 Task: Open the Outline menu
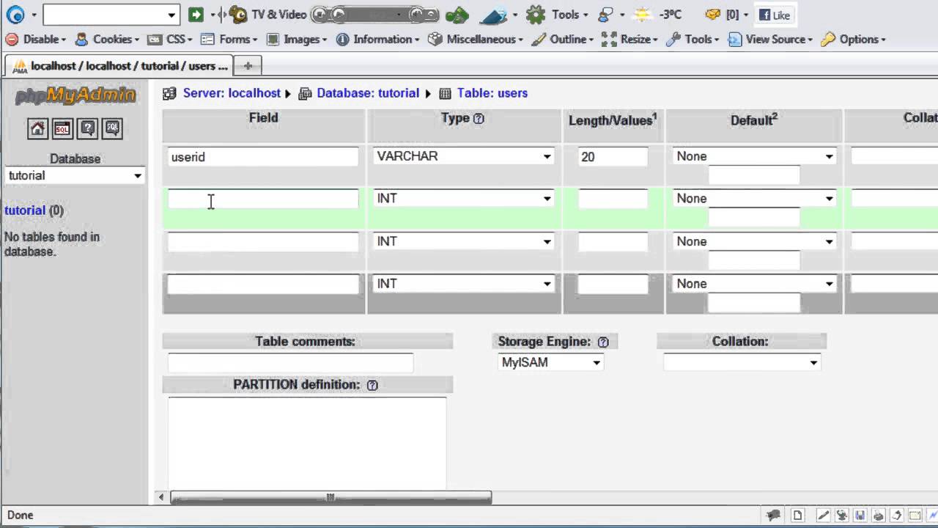(x=563, y=40)
